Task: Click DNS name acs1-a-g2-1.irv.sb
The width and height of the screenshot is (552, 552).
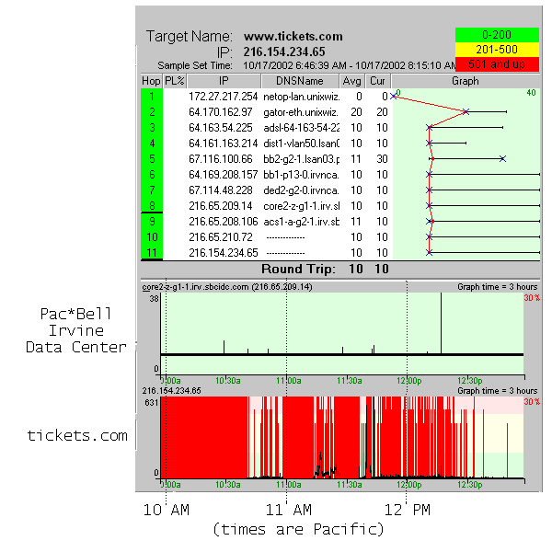Action: [302, 222]
